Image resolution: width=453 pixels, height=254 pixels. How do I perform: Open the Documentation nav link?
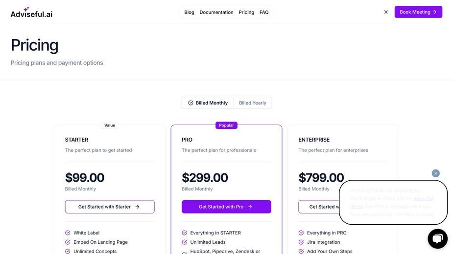click(216, 12)
